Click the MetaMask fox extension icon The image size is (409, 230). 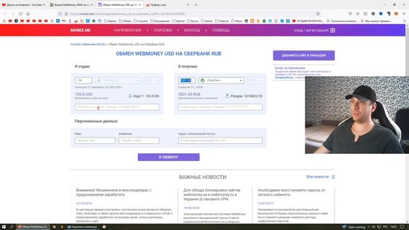click(x=396, y=13)
